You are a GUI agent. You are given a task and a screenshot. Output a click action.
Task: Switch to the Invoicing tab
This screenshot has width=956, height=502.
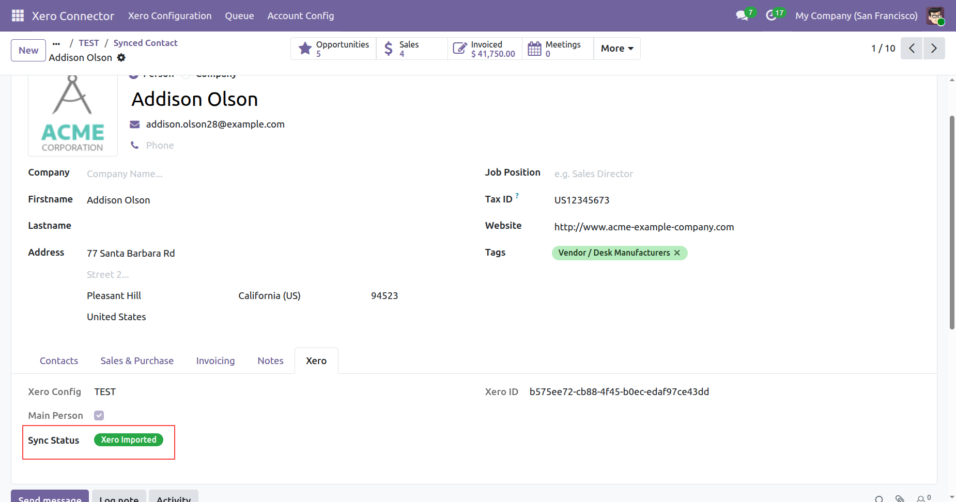(215, 361)
